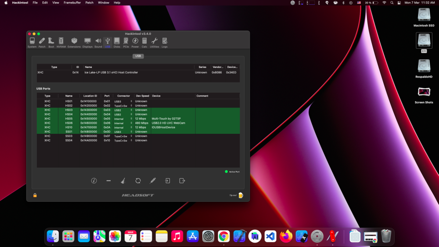Click the Comment cell of HS01 row
The width and height of the screenshot is (439, 247).
click(217, 101)
